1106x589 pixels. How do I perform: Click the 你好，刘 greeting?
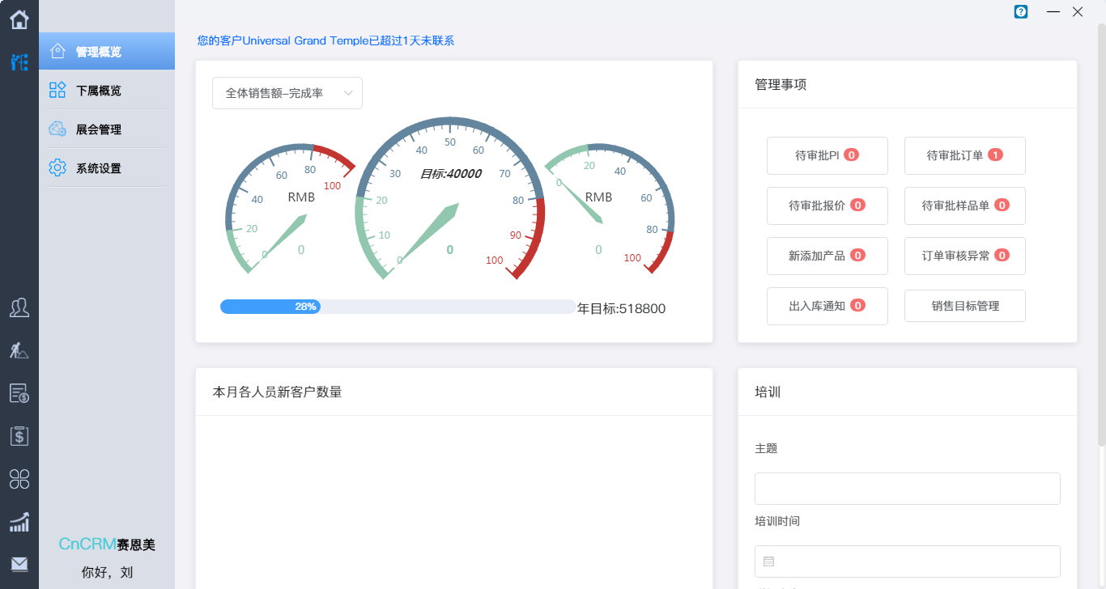click(x=107, y=572)
